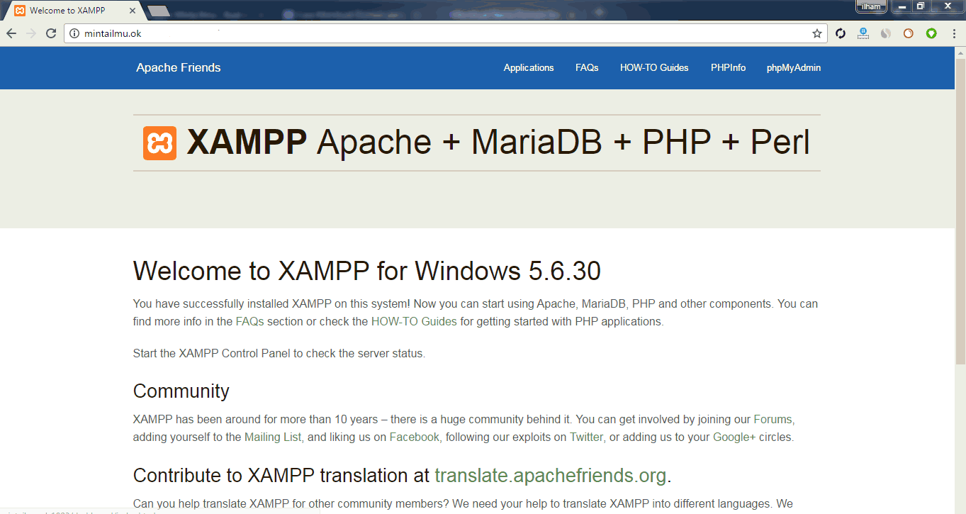The width and height of the screenshot is (966, 514).
Task: Click the ilham profile button
Action: pos(871,6)
